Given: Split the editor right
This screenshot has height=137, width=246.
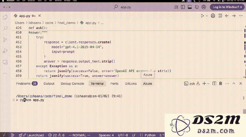Looking at the screenshot, I should coord(220,16).
